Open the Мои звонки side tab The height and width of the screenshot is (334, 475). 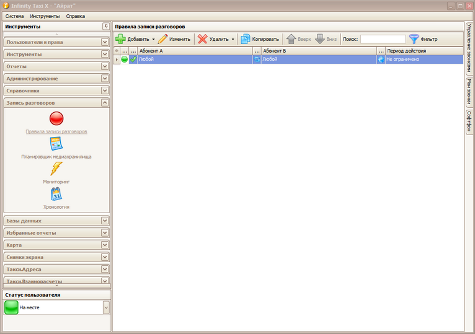pyautogui.click(x=469, y=92)
